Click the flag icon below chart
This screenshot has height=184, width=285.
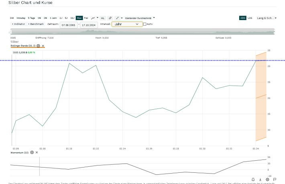click(275, 180)
